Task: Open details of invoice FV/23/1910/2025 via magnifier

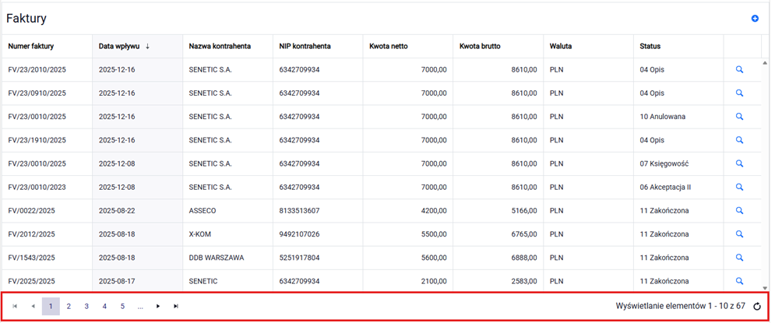Action: click(739, 140)
